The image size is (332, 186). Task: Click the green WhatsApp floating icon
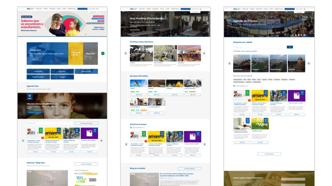[x=103, y=53]
